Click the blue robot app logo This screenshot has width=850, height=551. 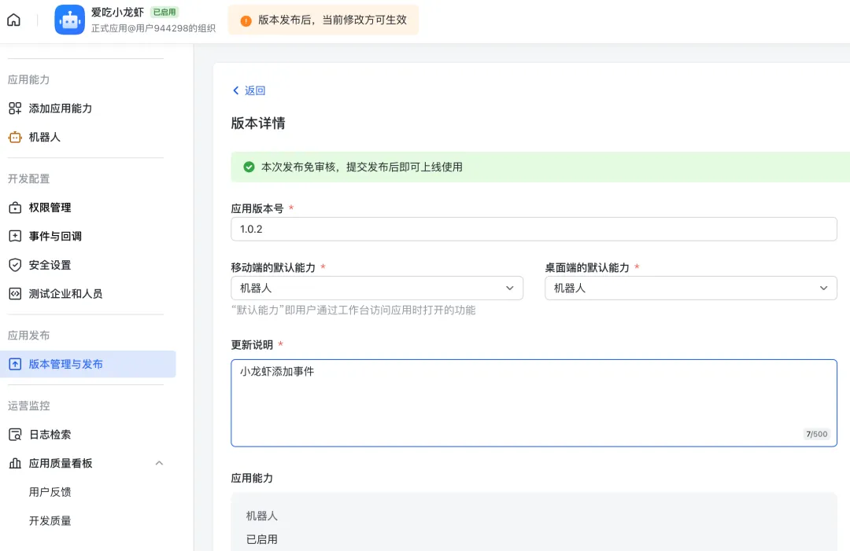pos(69,20)
